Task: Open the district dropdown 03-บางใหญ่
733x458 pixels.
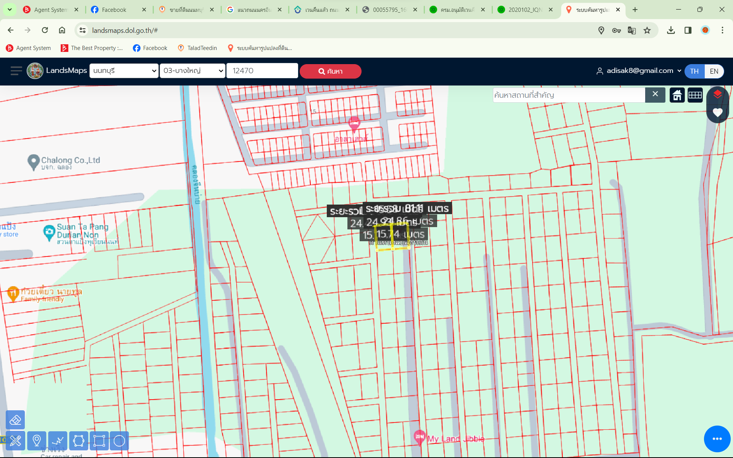Action: click(192, 71)
